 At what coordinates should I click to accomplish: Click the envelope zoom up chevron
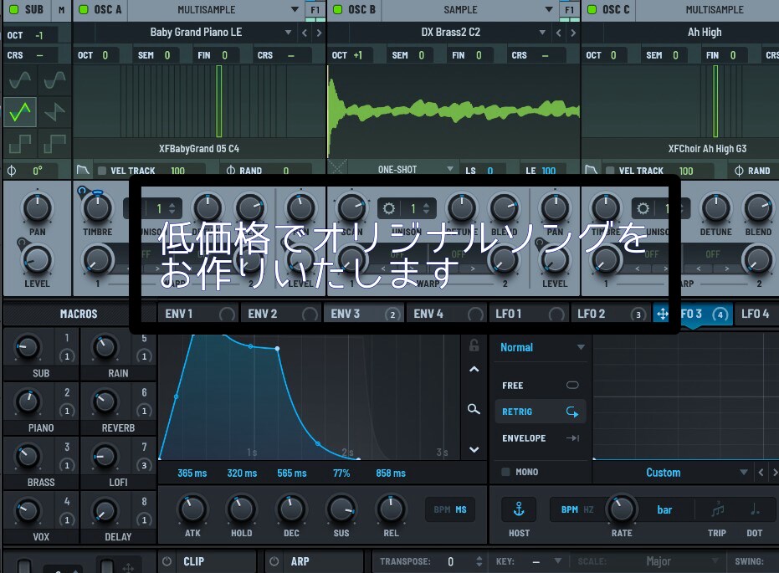[x=474, y=370]
